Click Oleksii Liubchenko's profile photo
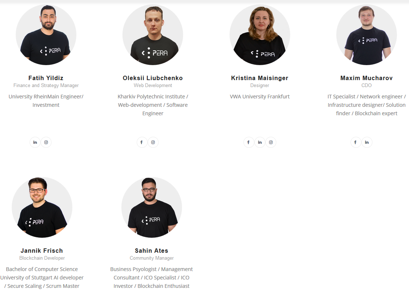 click(153, 35)
